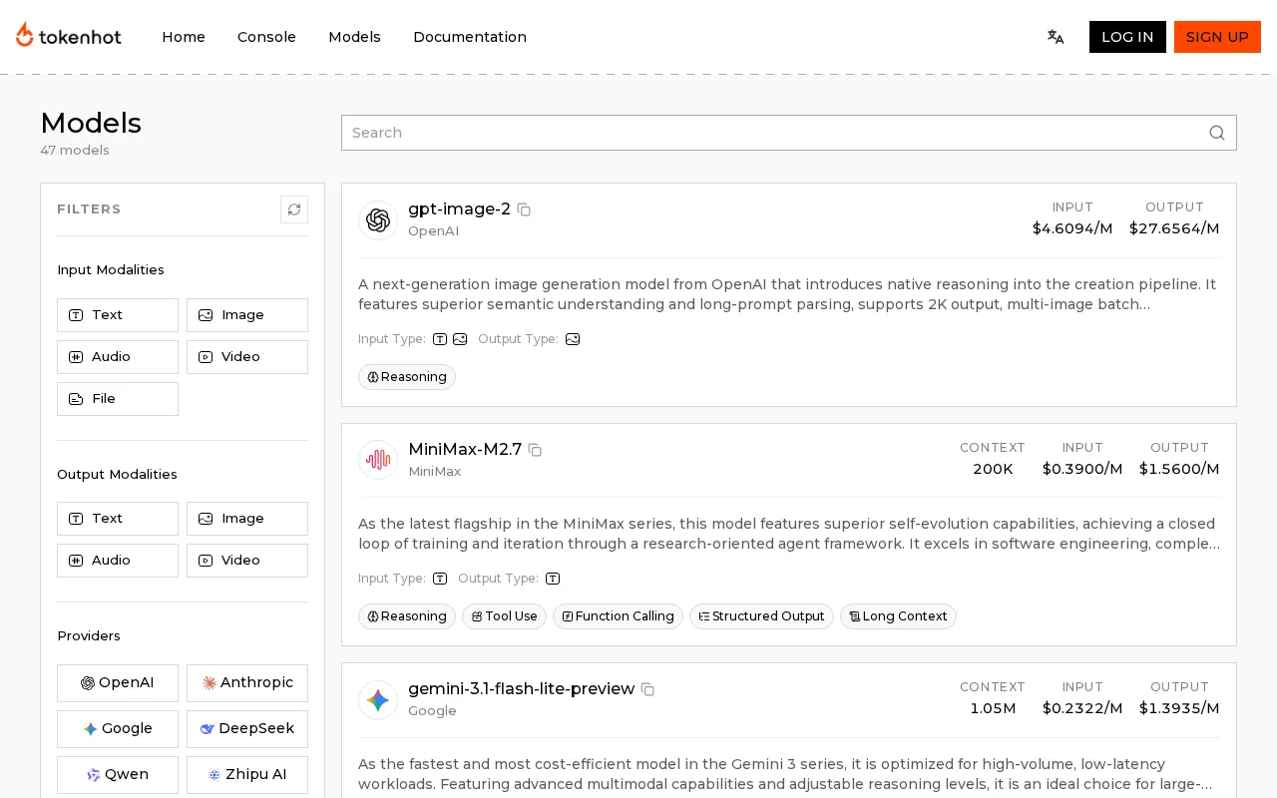Open gemini-3.1-flash-lite-preview model title
This screenshot has height=798, width=1277.
pos(521,689)
